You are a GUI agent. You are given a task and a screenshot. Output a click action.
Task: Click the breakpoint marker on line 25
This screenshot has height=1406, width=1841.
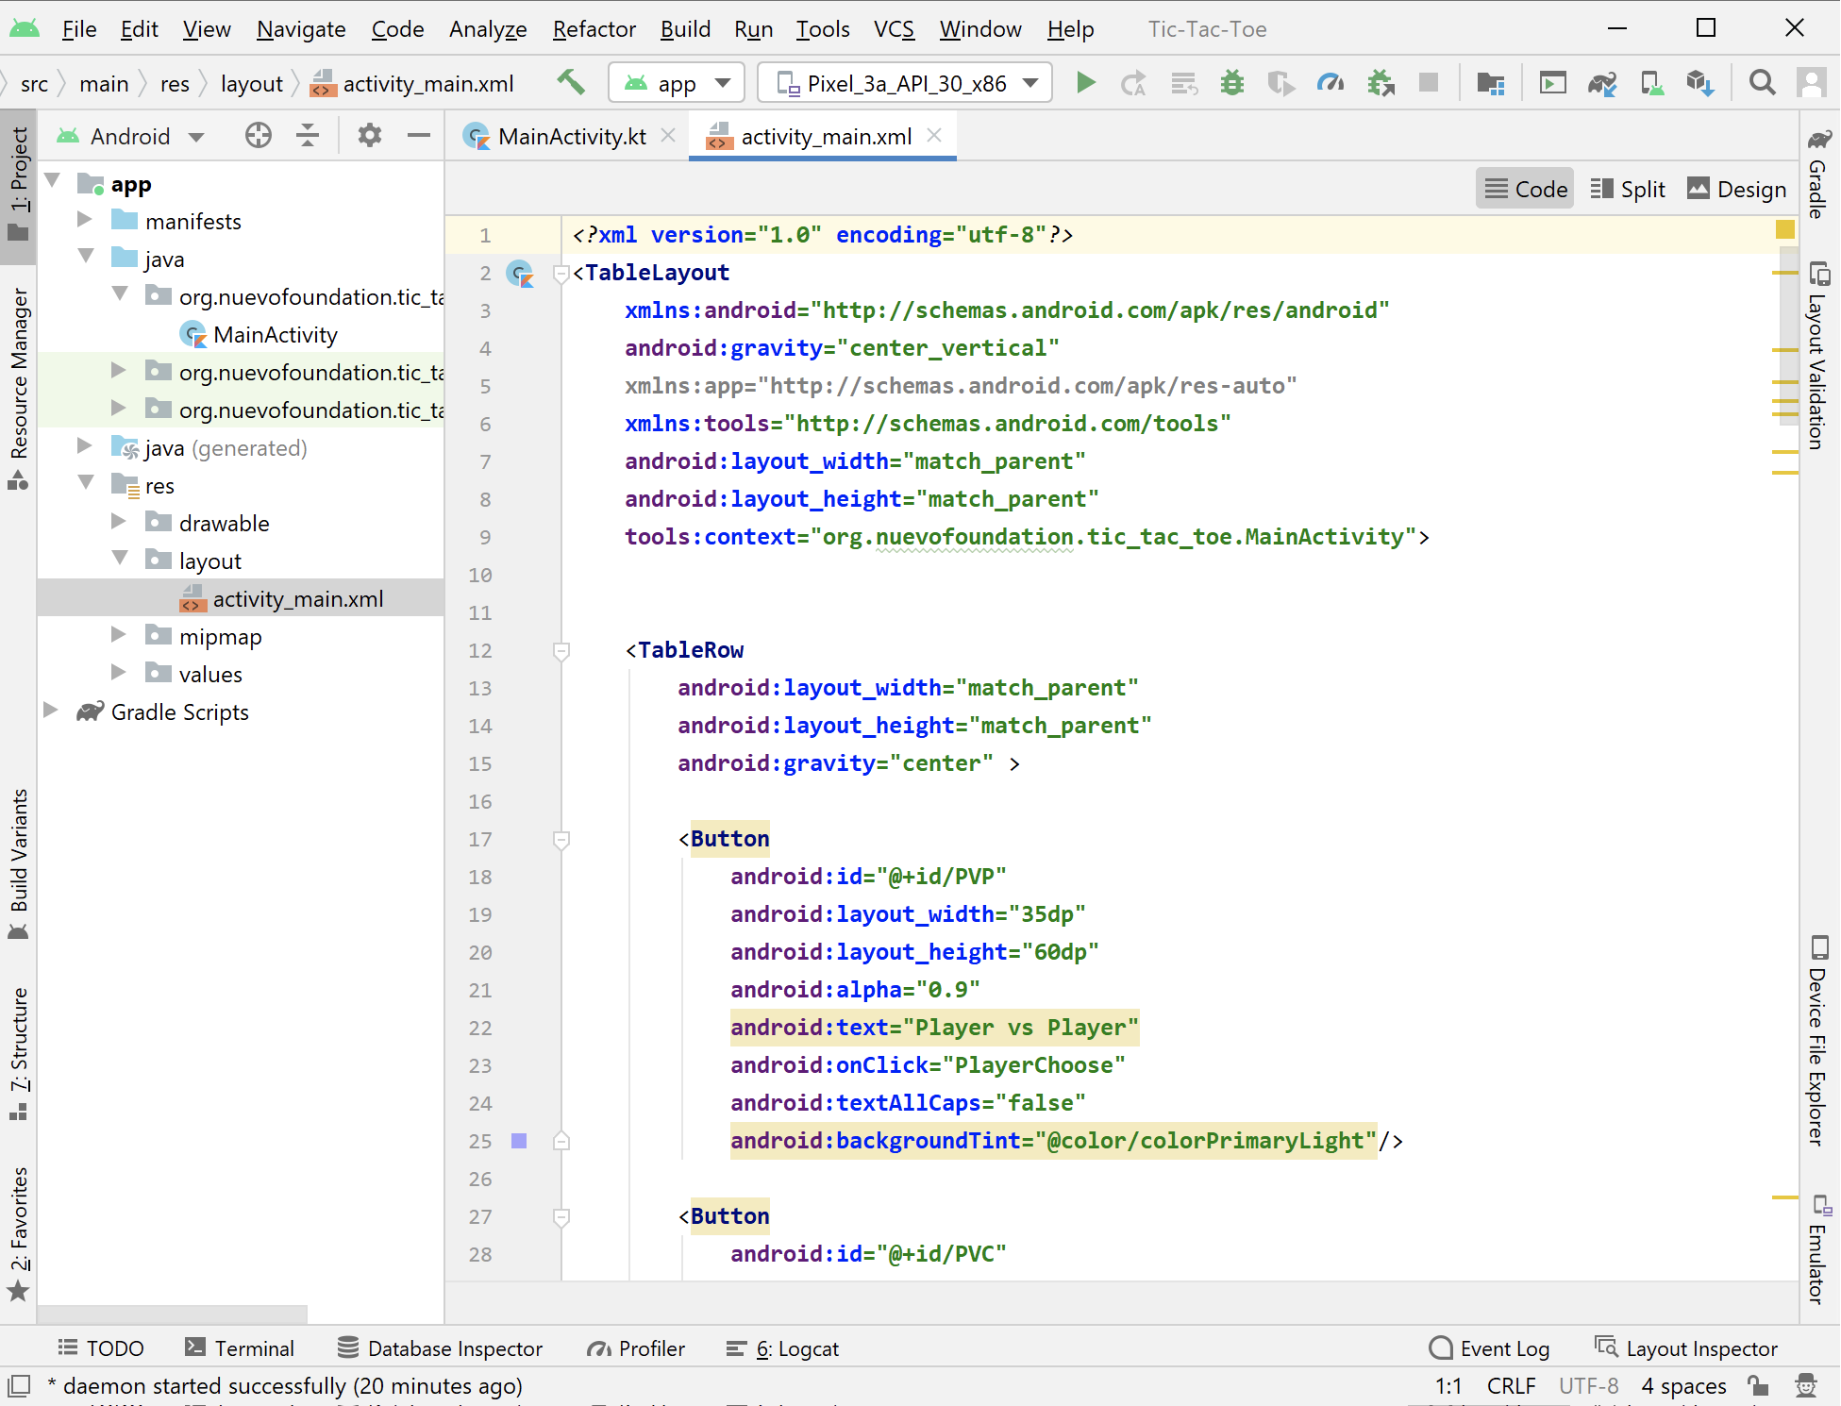(518, 1141)
